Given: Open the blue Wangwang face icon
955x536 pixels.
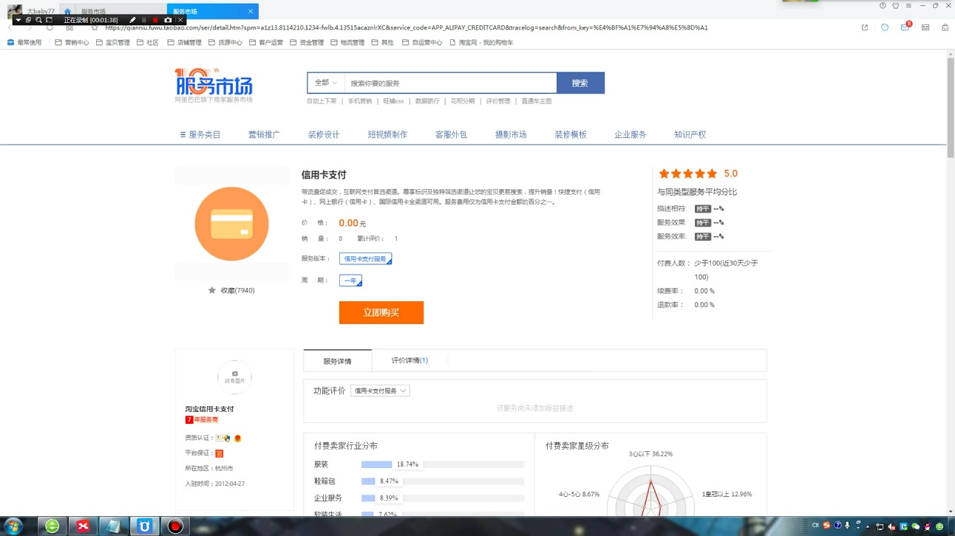Looking at the screenshot, I should pyautogui.click(x=885, y=27).
